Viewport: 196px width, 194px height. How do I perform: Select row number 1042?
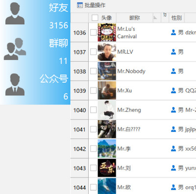click(79, 149)
